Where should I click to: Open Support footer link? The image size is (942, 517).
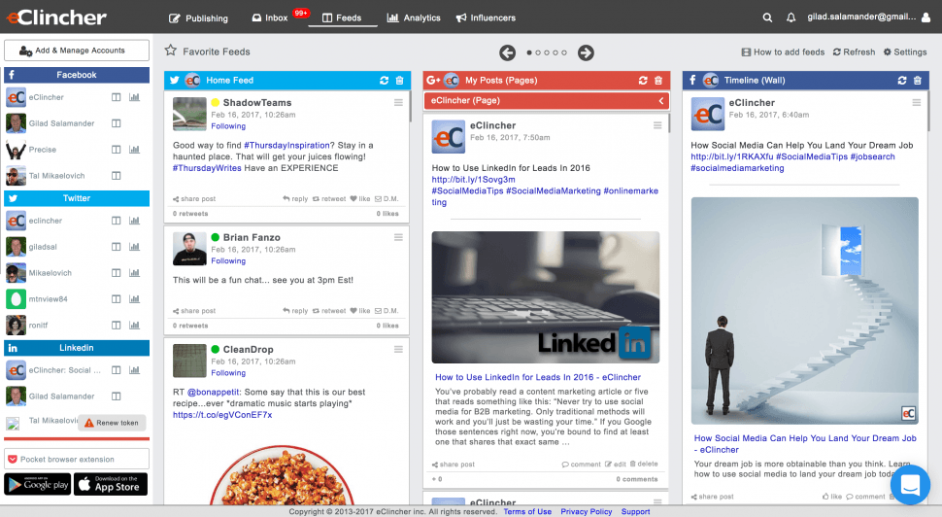pos(636,511)
